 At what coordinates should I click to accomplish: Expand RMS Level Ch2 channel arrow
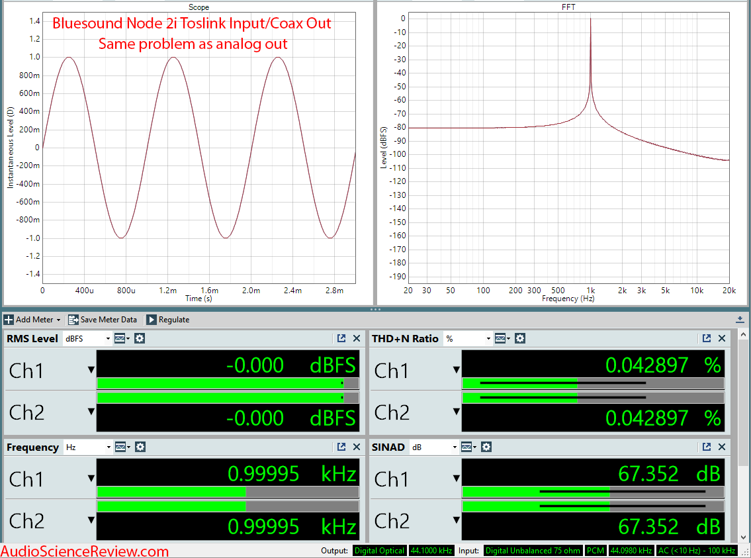click(91, 412)
